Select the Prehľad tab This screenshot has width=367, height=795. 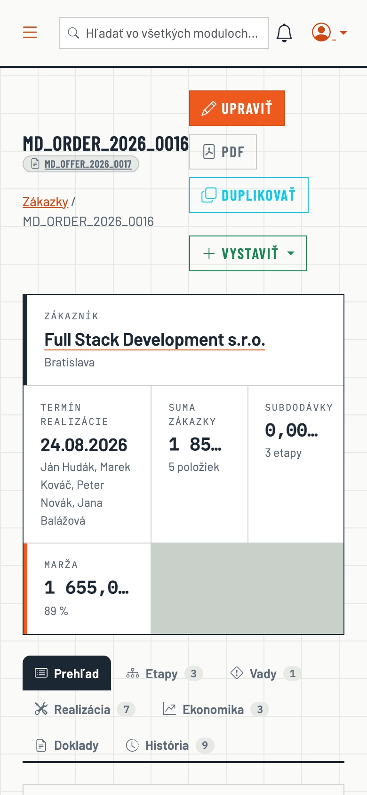pyautogui.click(x=67, y=673)
